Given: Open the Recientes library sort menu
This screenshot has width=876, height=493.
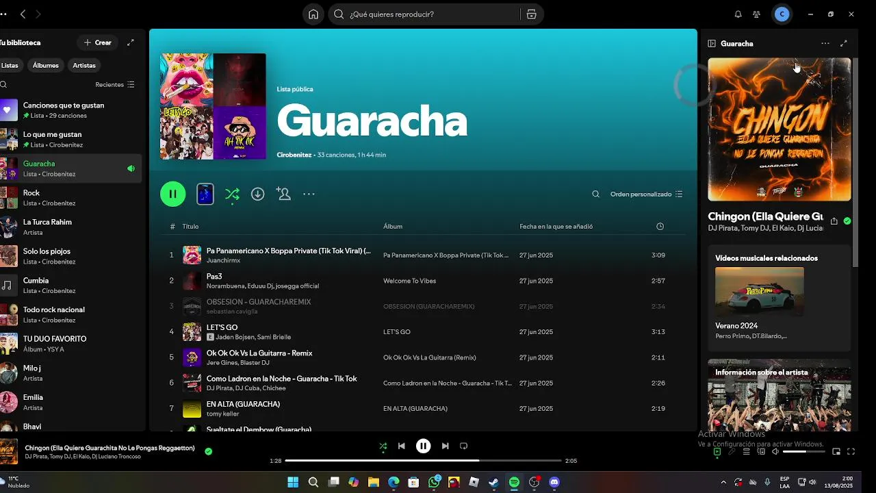Looking at the screenshot, I should tap(115, 85).
